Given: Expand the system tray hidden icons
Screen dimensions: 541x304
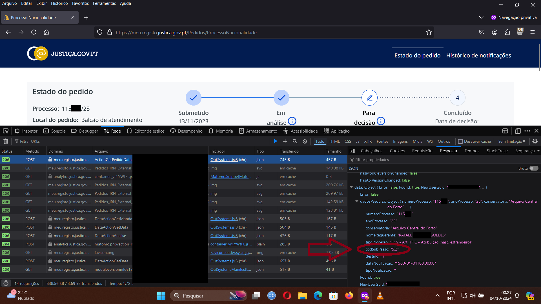Looking at the screenshot, I should [438, 296].
